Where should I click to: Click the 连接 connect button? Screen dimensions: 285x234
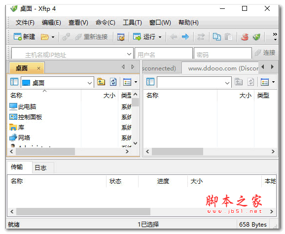coord(265,53)
